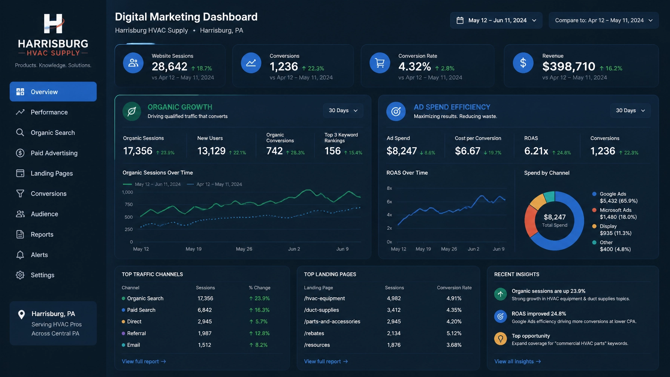This screenshot has height=377, width=670.
Task: Click the Alerts bell icon
Action: coord(20,255)
